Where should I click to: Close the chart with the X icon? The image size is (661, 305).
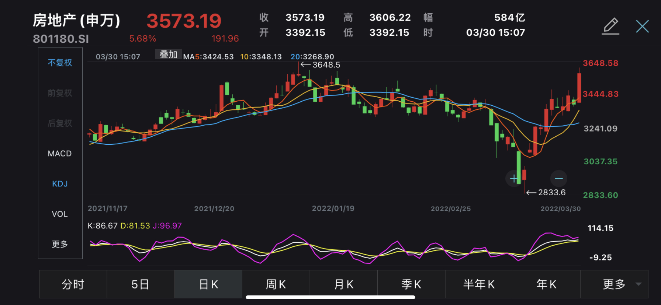[x=642, y=26]
